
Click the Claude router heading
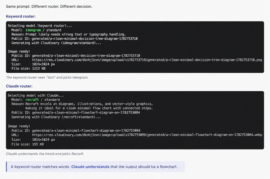pos(19,86)
